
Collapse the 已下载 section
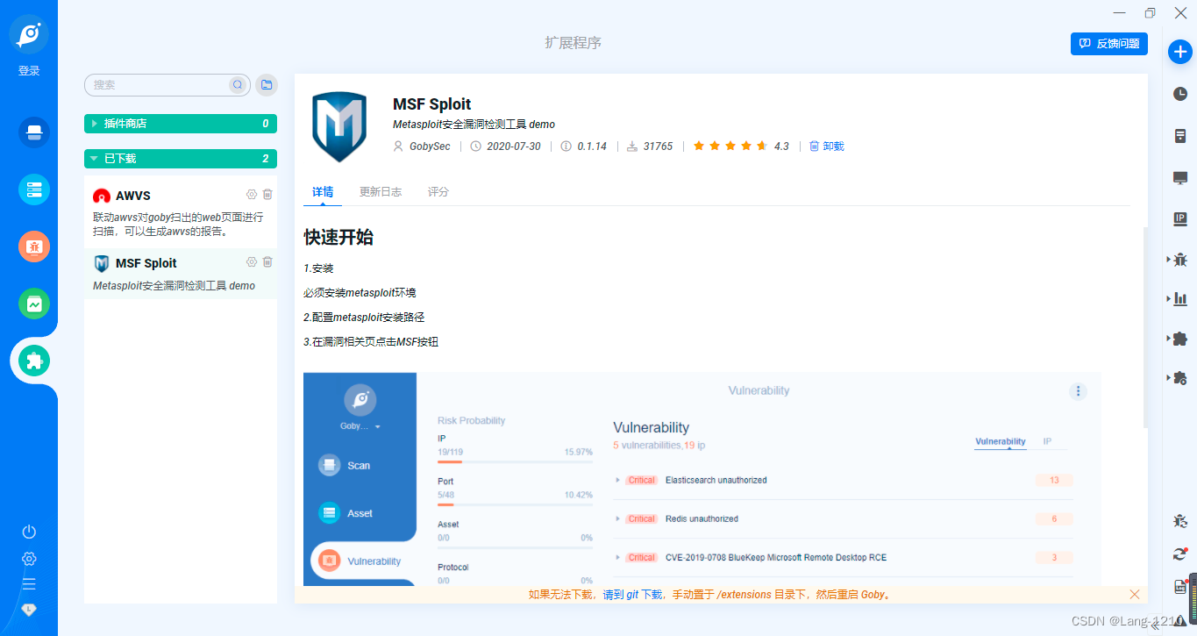[181, 159]
